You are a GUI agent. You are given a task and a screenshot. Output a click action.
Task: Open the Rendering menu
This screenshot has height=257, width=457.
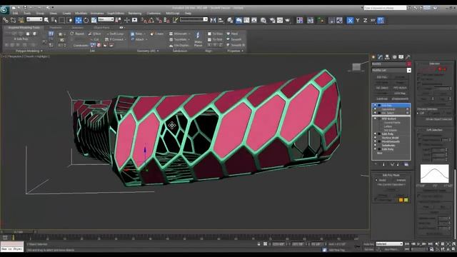pyautogui.click(x=135, y=14)
